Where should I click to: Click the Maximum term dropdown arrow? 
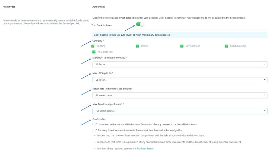265,64
